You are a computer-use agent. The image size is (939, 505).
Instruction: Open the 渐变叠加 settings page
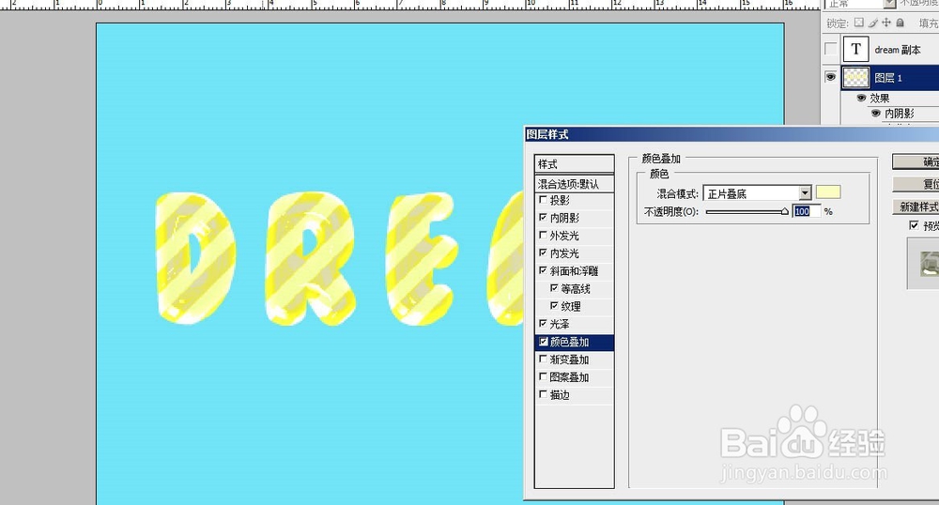(569, 359)
